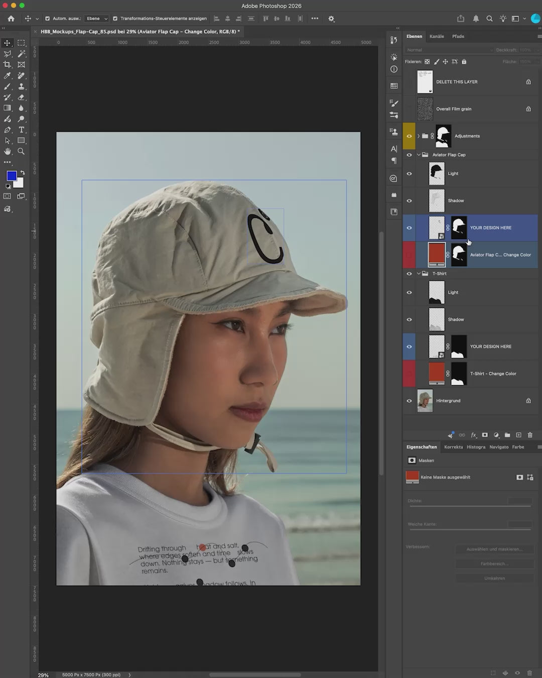The image size is (542, 678).
Task: Switch to the Pfade tab
Action: point(458,36)
